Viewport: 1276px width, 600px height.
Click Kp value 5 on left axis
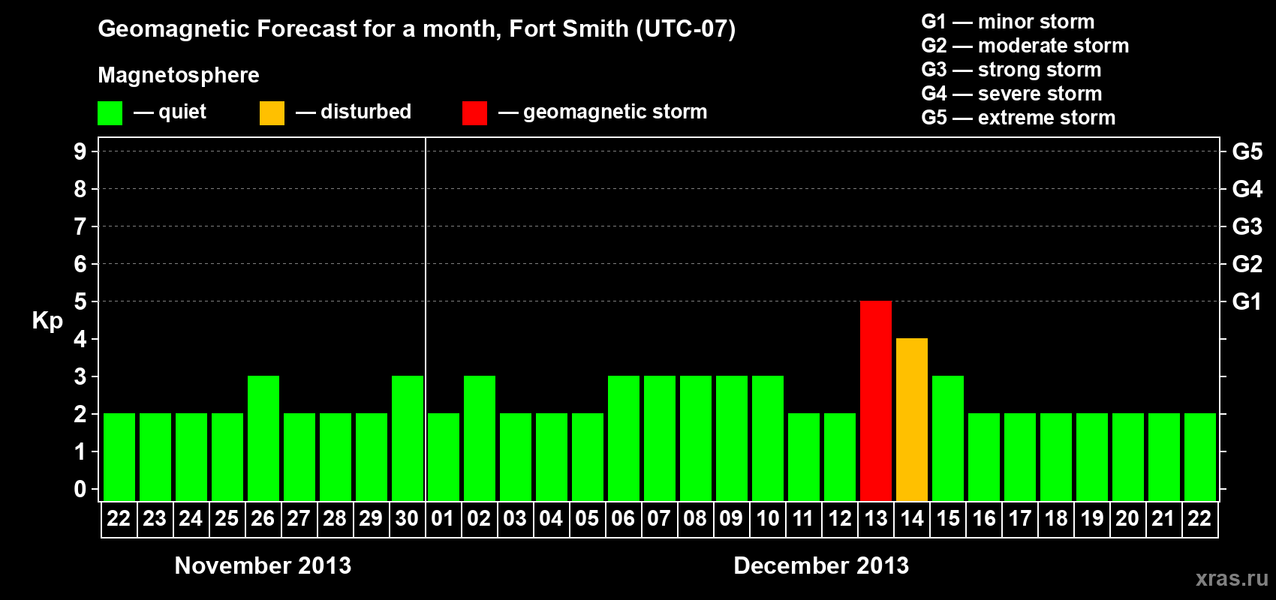(x=80, y=301)
